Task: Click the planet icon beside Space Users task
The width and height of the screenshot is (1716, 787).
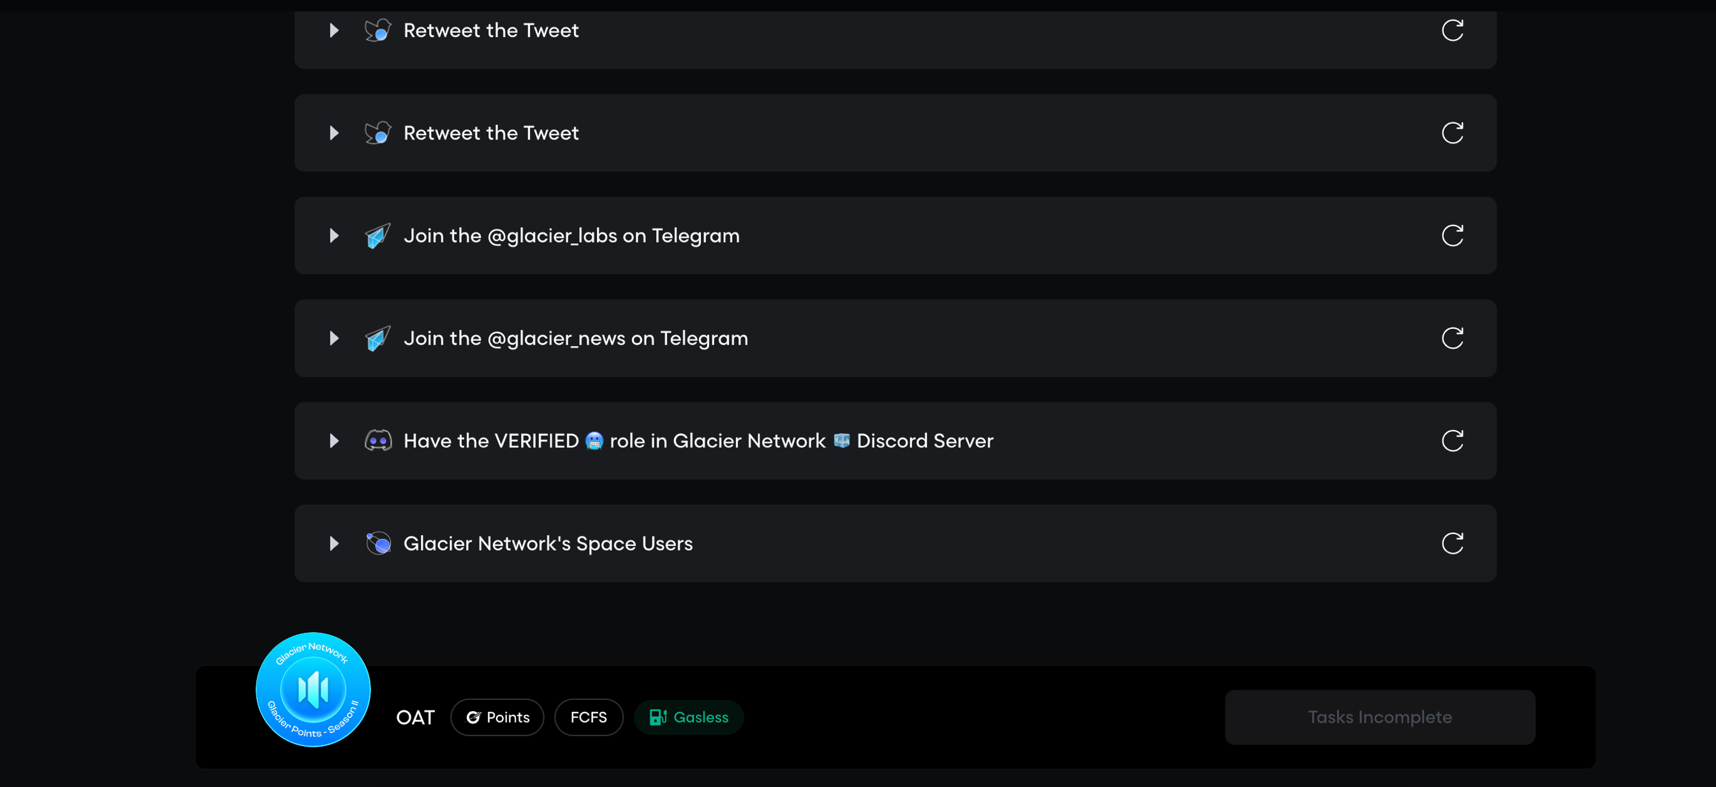Action: [378, 544]
